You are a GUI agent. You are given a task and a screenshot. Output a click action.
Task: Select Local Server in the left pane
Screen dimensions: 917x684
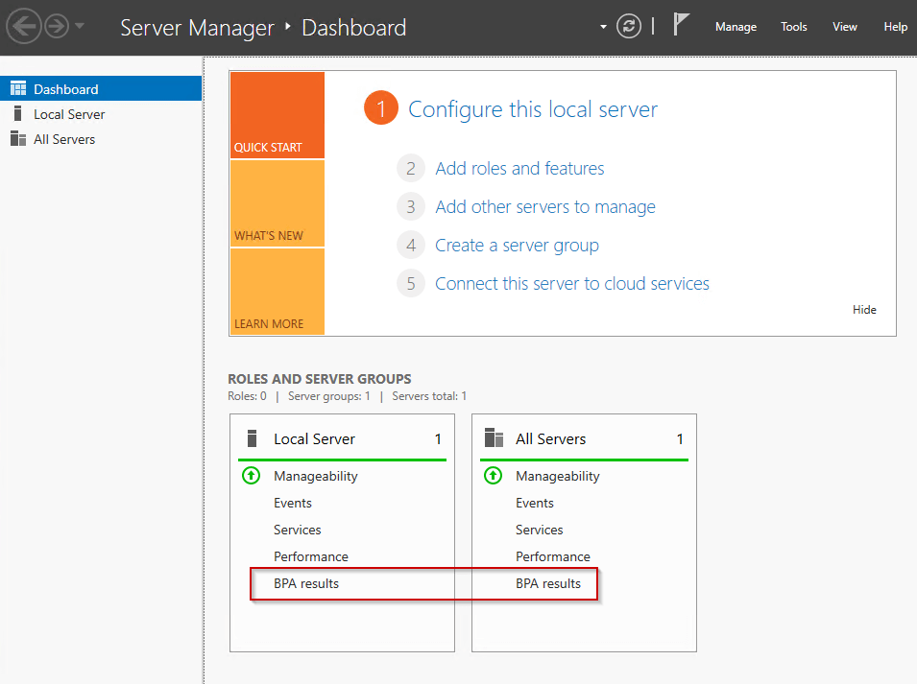[101, 114]
